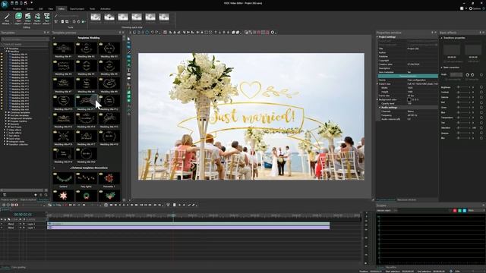Switch to Color grading tab

[18, 268]
